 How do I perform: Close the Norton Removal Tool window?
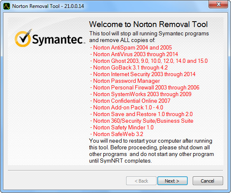pos(219,4)
